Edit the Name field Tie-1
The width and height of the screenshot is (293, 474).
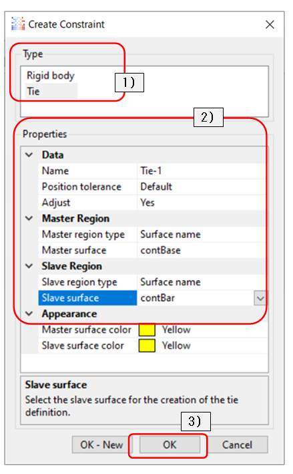[x=202, y=170]
